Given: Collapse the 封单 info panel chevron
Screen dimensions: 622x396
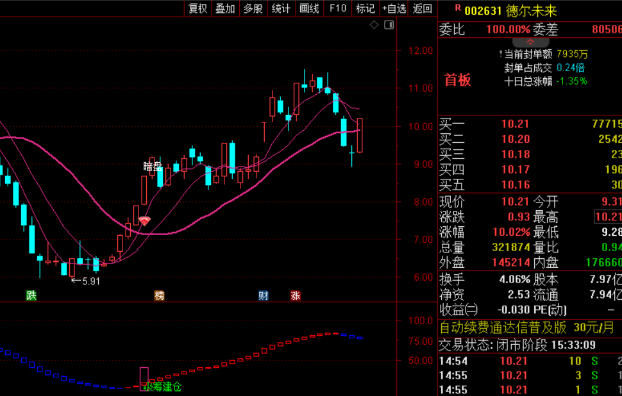Looking at the screenshot, I should 530,42.
